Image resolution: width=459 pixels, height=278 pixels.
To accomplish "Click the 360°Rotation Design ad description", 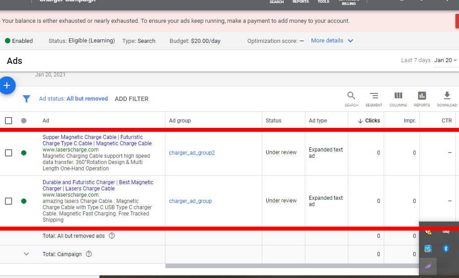I will click(96, 162).
